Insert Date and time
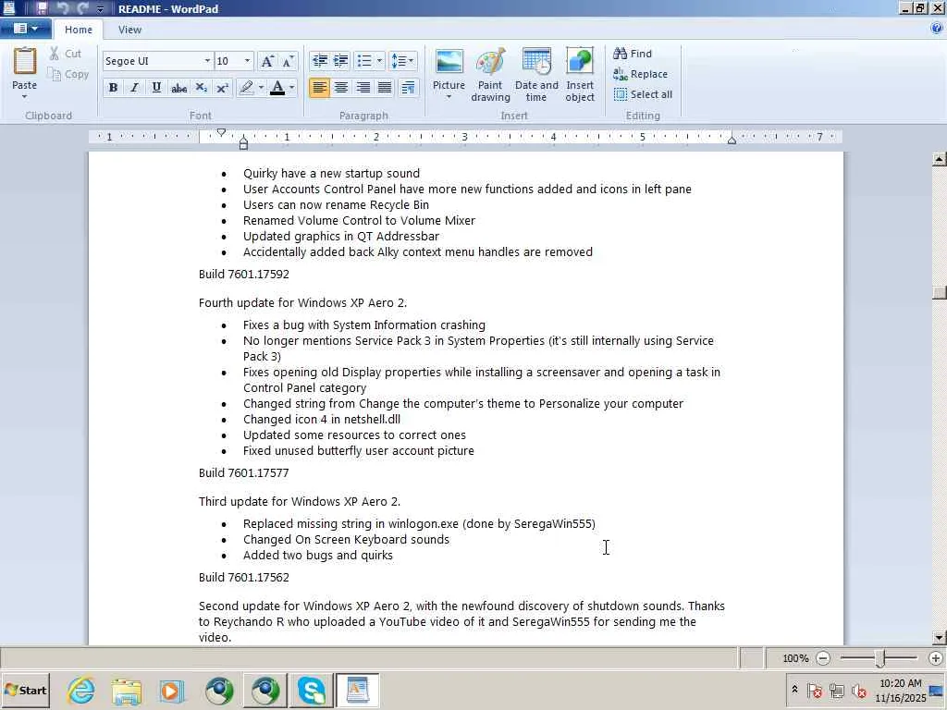The width and height of the screenshot is (947, 710). (536, 74)
